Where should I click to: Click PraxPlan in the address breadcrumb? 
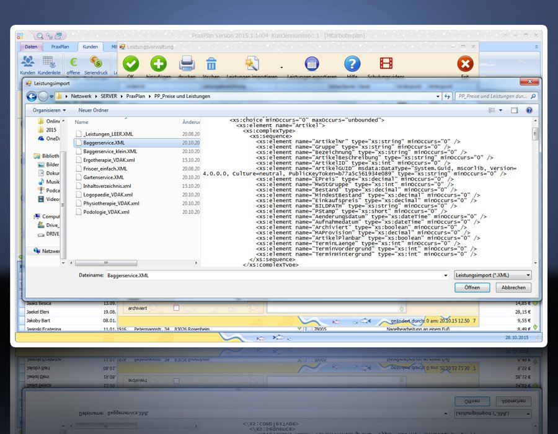click(x=136, y=96)
